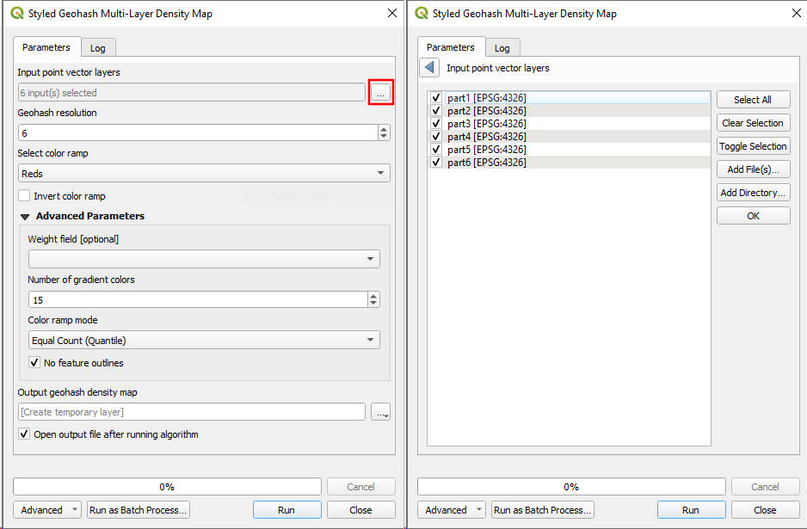Open the Weight field dropdown
This screenshot has height=529, width=807.
(x=204, y=258)
